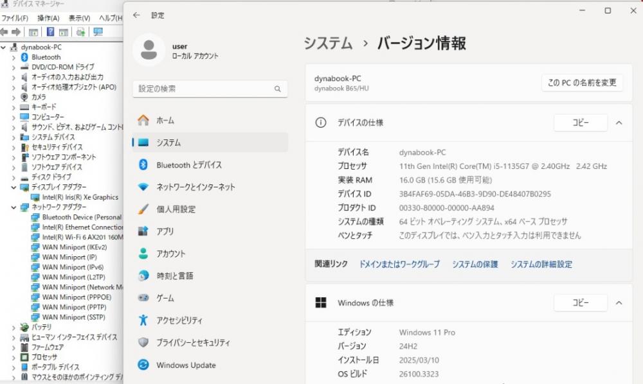643x384 pixels.
Task: Click the Windows Update refresh icon
Action: (x=143, y=364)
